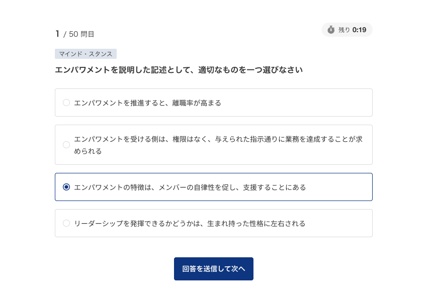Screen dimensions: 432x298
Task: Click the stopwatch icon in the timer
Action: (331, 30)
